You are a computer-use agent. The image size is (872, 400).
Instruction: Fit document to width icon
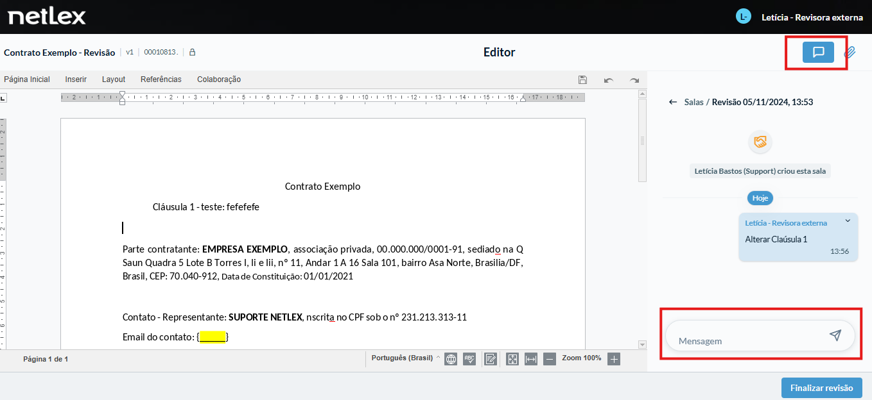click(x=531, y=359)
